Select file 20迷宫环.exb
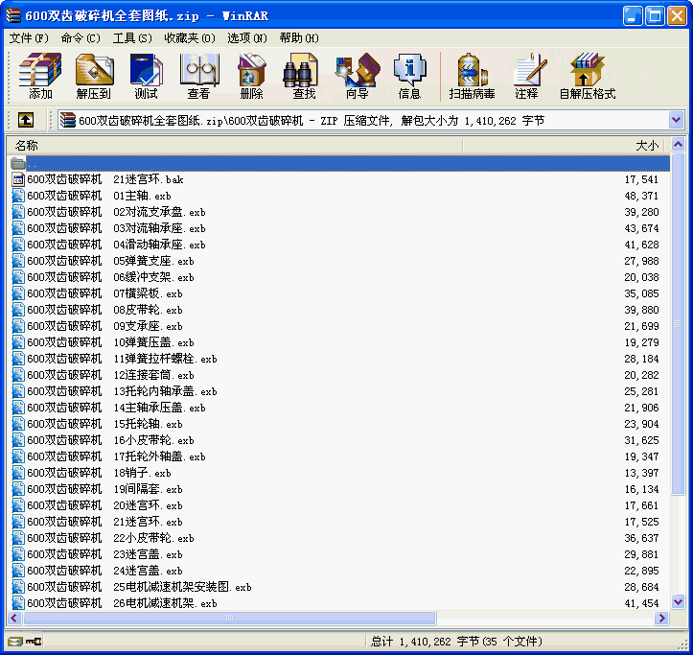693x655 pixels. point(104,505)
